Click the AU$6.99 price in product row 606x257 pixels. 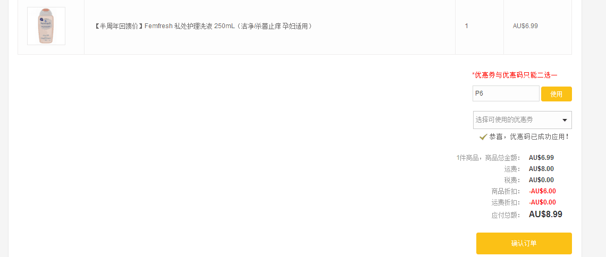(525, 26)
